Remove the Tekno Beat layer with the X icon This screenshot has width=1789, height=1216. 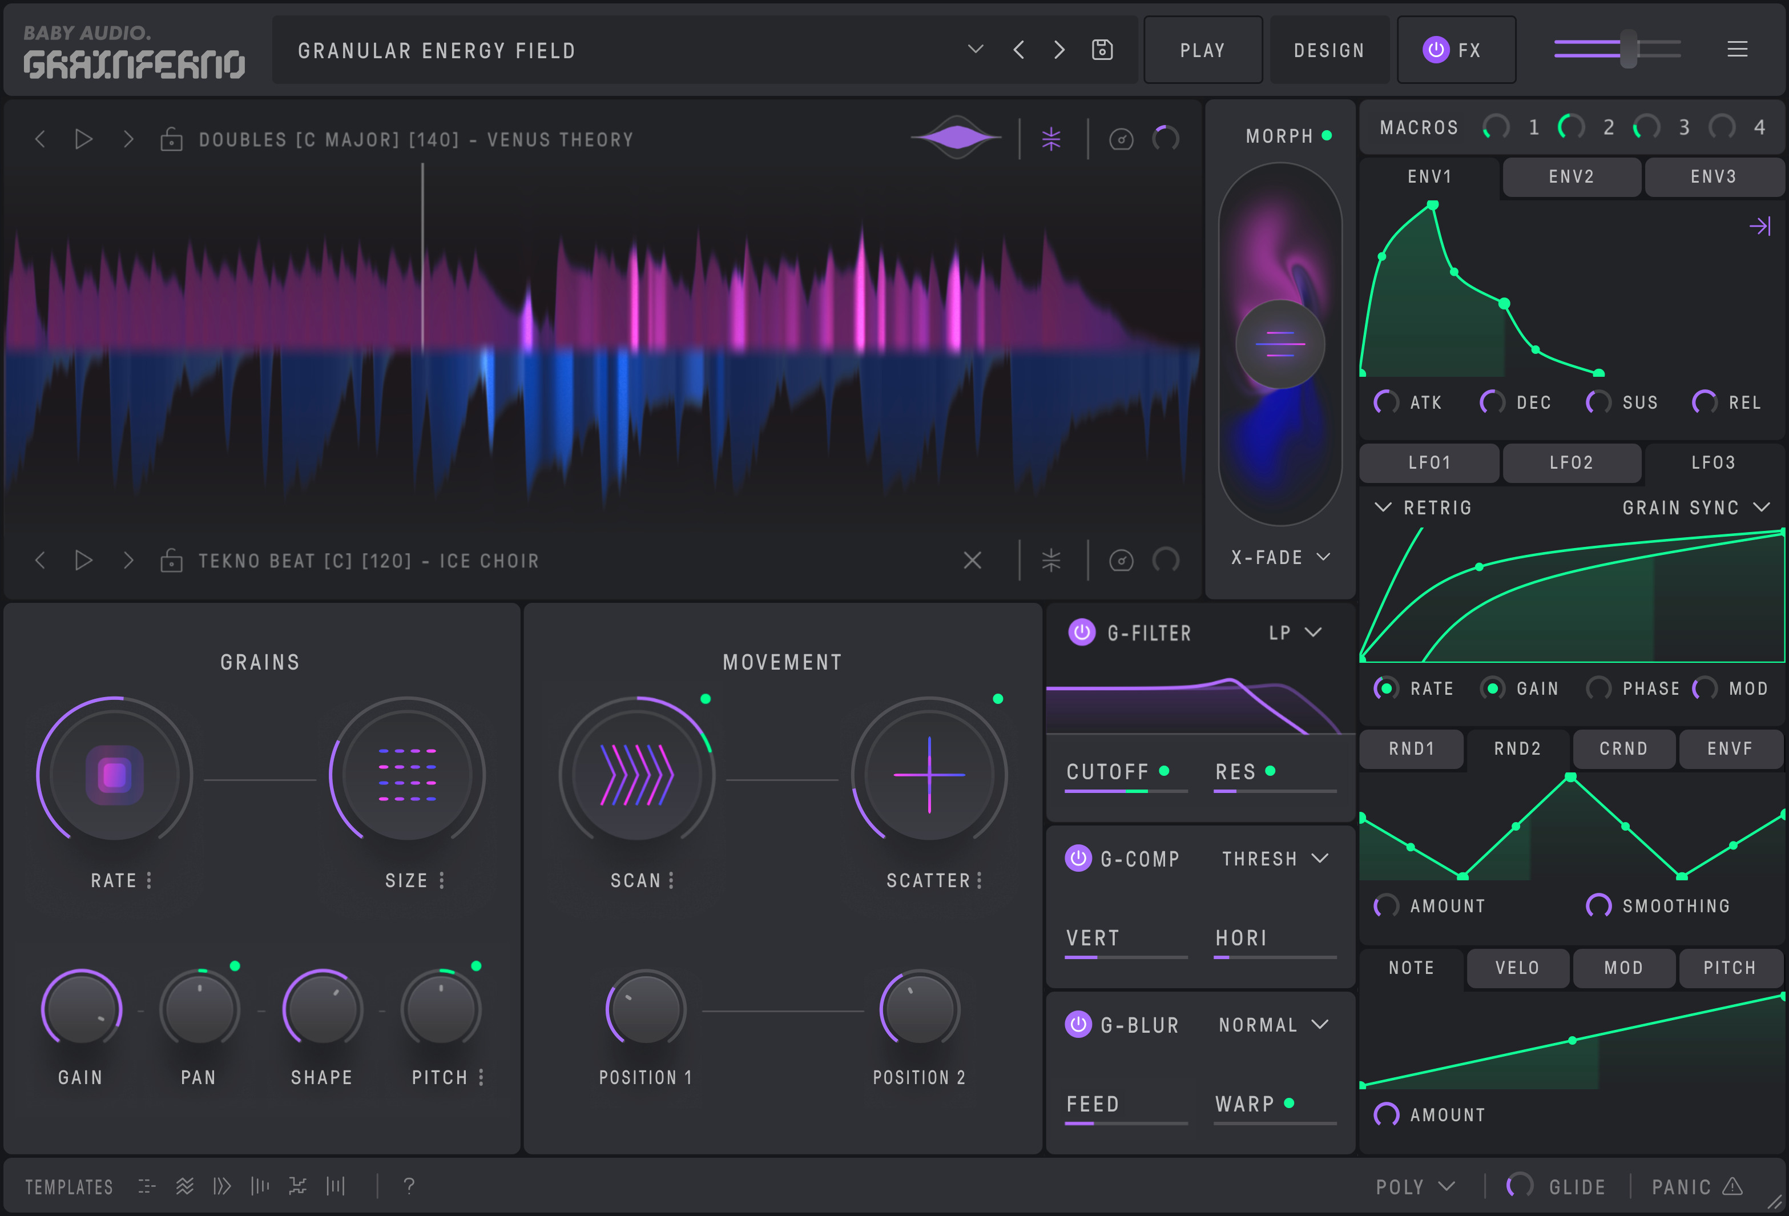pos(973,560)
